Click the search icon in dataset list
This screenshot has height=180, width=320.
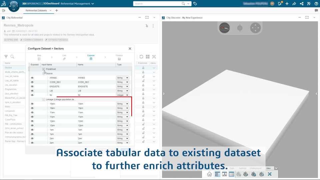coord(12,57)
